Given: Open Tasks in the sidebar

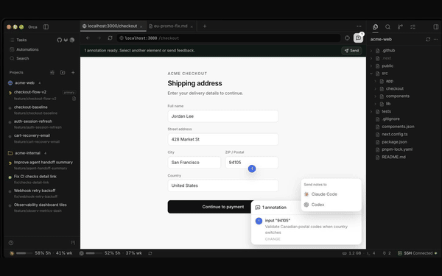Looking at the screenshot, I should coord(21,40).
